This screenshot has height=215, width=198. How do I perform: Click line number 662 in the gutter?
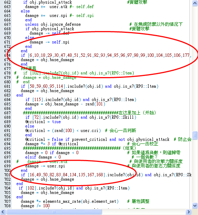click(7, 2)
